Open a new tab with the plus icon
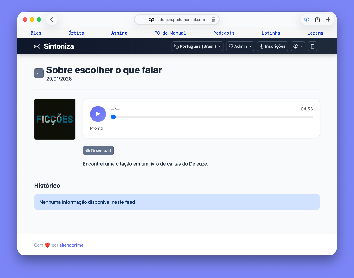The height and width of the screenshot is (278, 354). [x=328, y=20]
